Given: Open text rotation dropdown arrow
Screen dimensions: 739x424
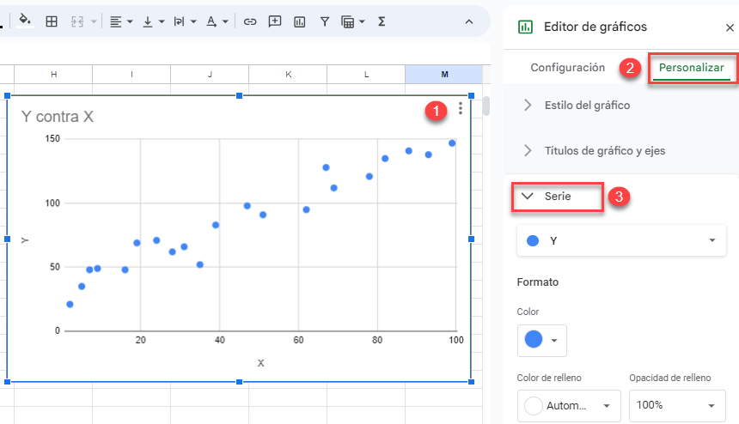Looking at the screenshot, I should [x=225, y=21].
